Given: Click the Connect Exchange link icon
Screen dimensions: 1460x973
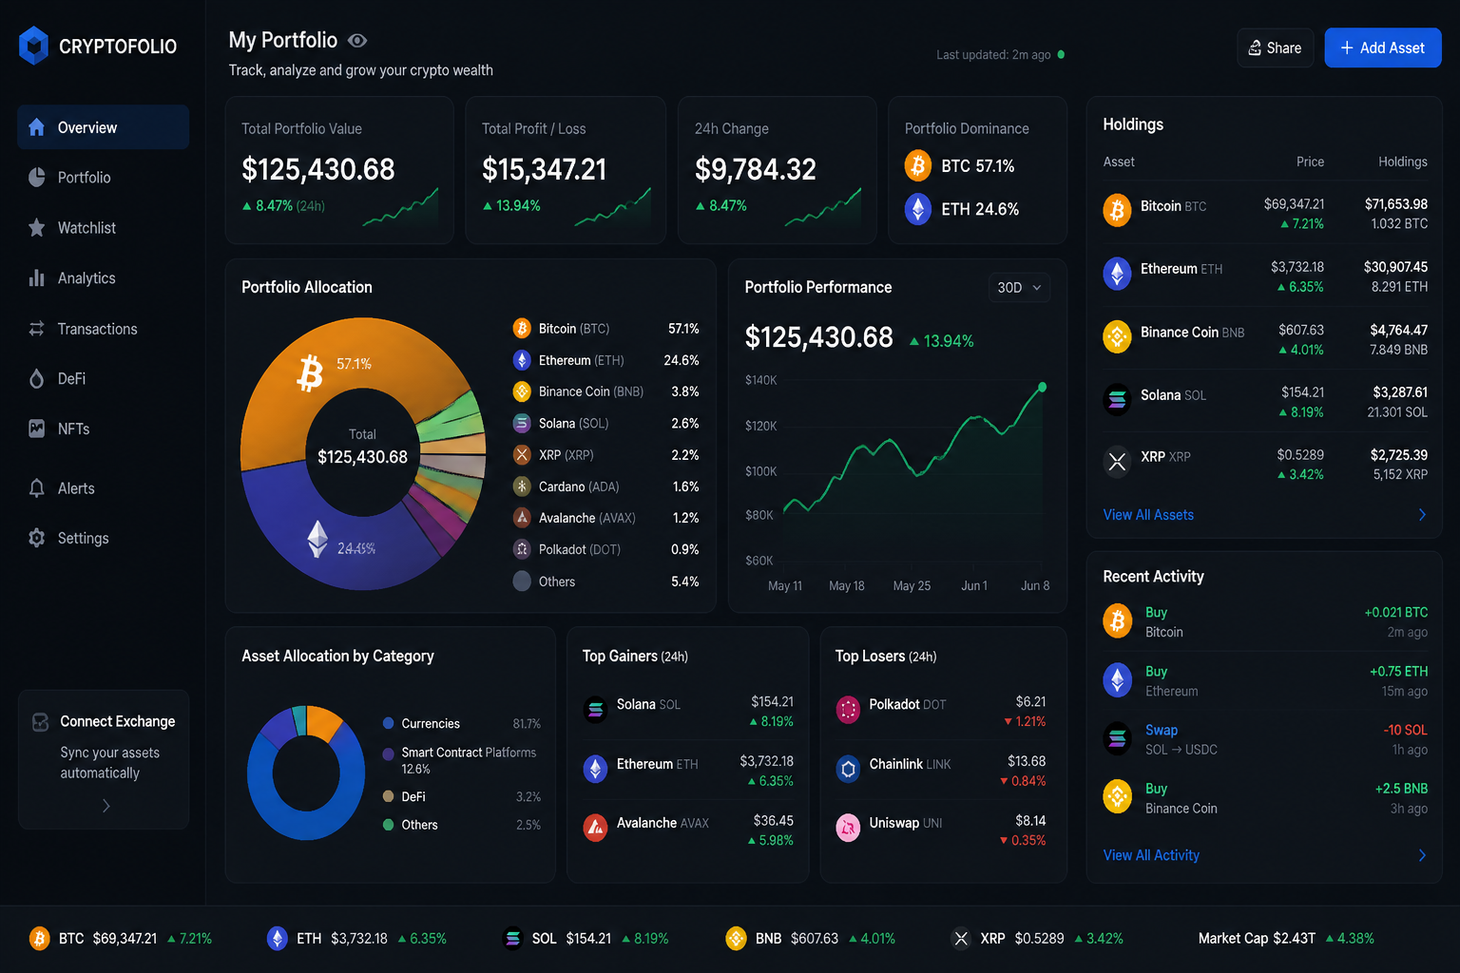Looking at the screenshot, I should point(40,722).
